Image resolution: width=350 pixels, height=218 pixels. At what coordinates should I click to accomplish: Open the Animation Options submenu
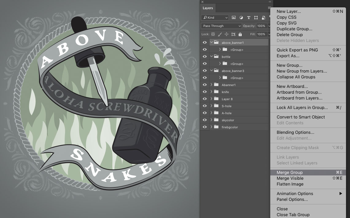[308, 194]
